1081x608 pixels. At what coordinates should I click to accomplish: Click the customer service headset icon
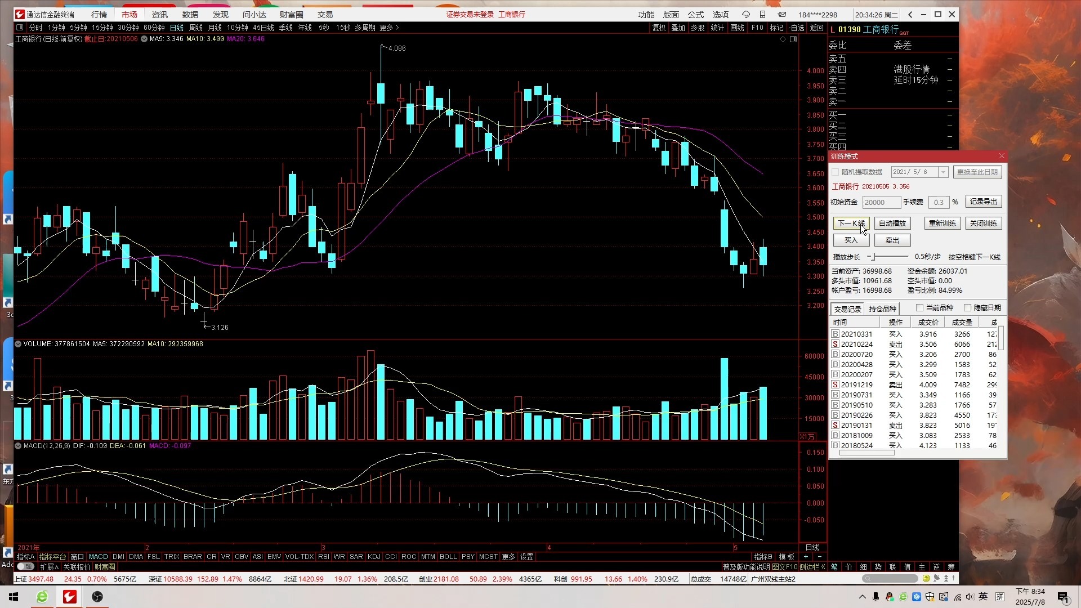745,15
